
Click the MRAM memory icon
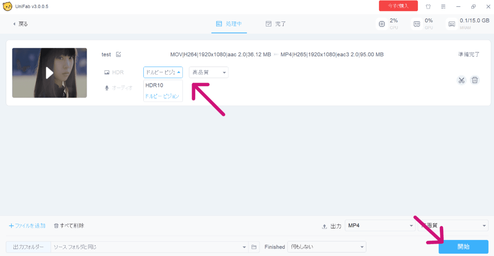coord(452,24)
